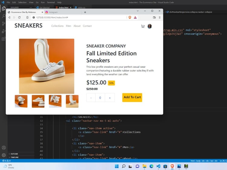Switch to the index.html editor tab
This screenshot has height=170, width=227.
[x=64, y=8]
